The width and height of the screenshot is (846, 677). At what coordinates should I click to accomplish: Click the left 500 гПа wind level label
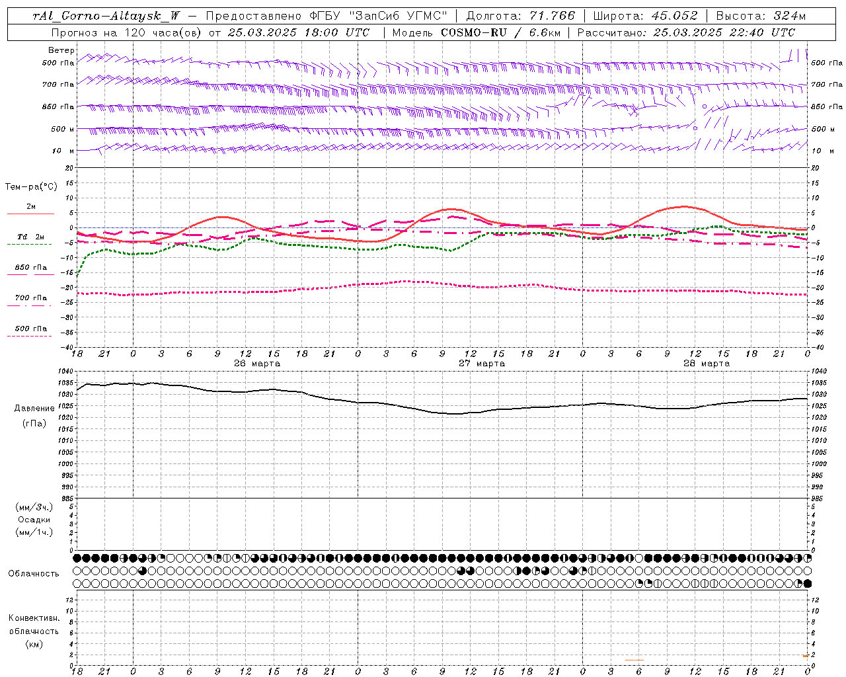(58, 63)
